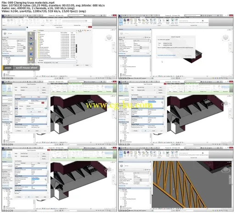Click blue help link in Model Upgrade dialog
This screenshot has width=235, height=213.
[167, 55]
